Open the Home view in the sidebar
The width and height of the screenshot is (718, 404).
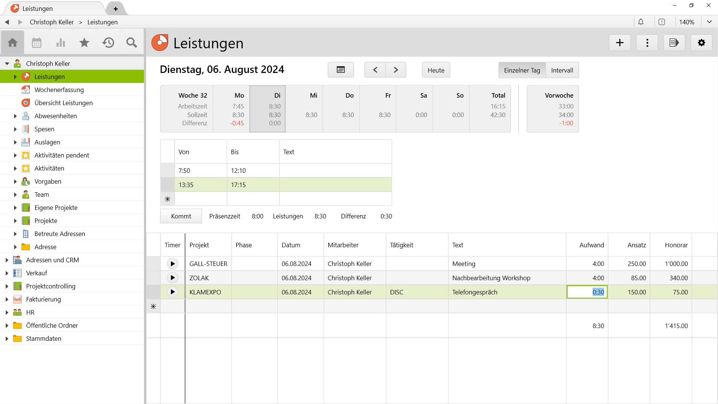pyautogui.click(x=12, y=43)
